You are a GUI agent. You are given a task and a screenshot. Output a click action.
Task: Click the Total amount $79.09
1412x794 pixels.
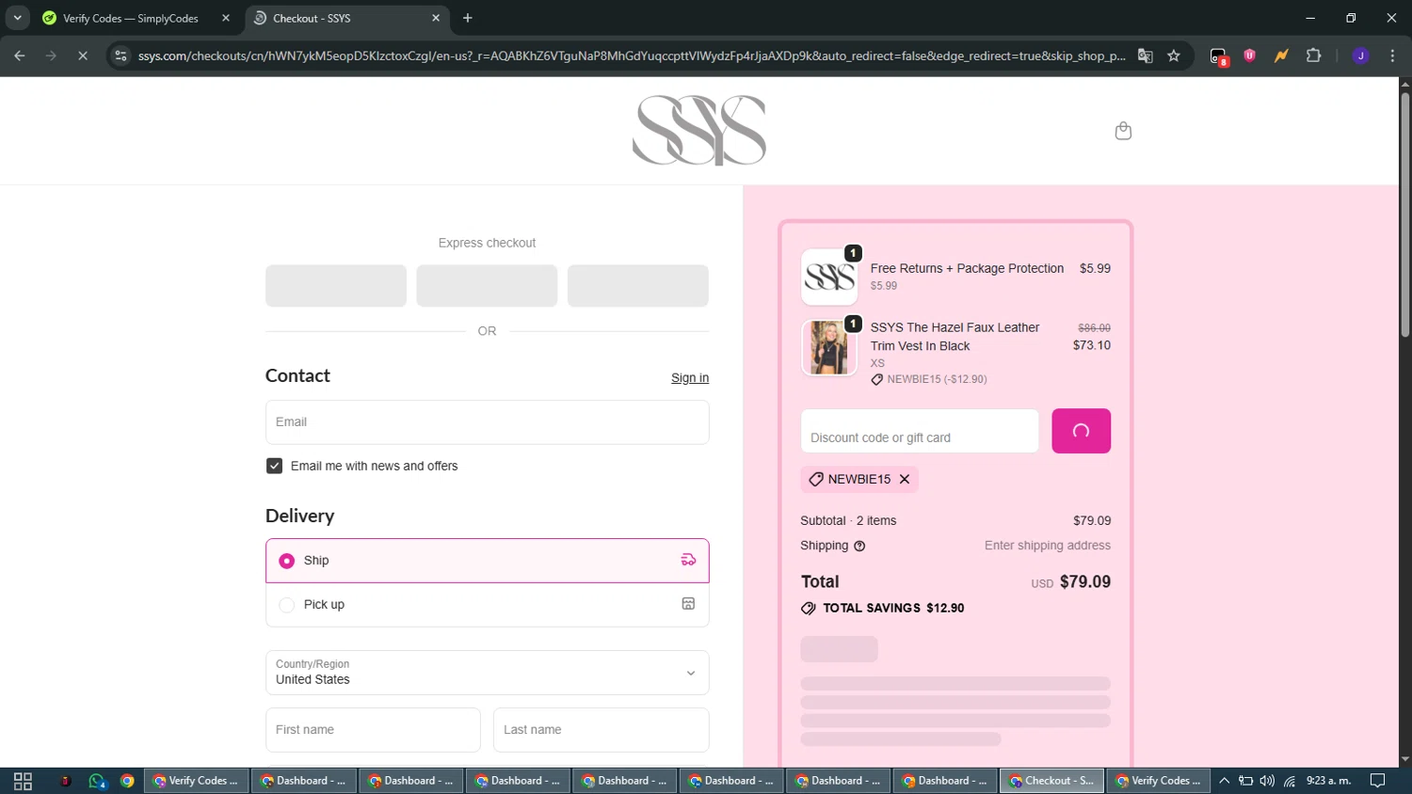(1085, 582)
